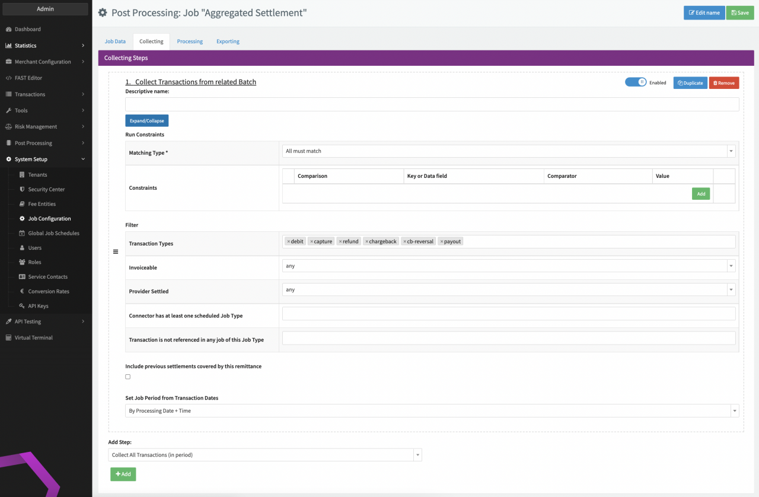Click the Conversion Rates euro icon
This screenshot has width=759, height=497.
[22, 292]
